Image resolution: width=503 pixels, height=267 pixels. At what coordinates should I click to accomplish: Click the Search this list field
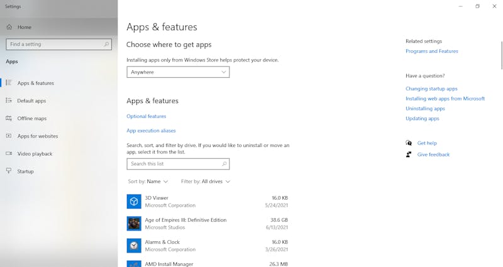178,164
